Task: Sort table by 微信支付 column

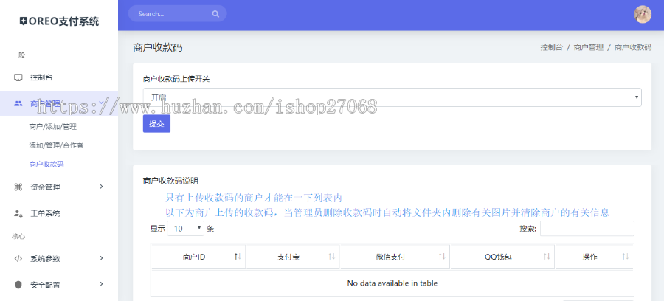Action: tap(395, 257)
